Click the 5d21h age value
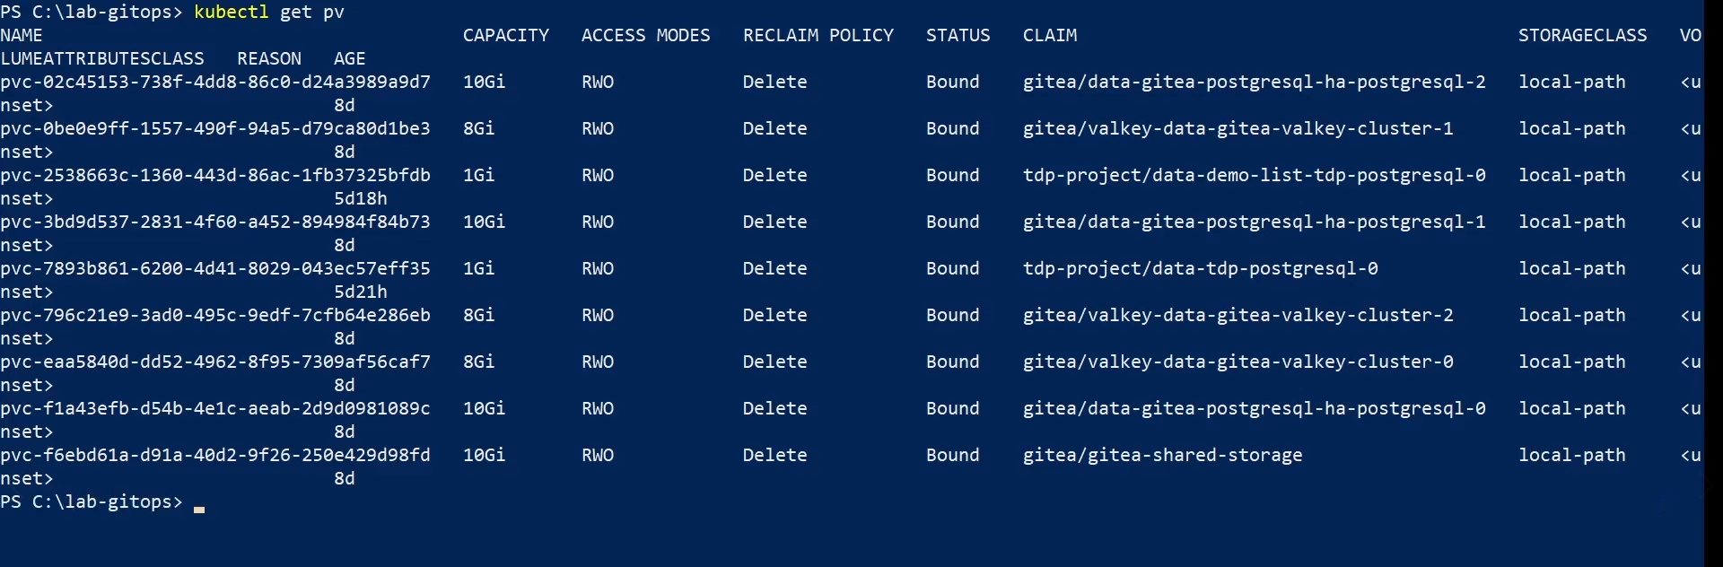This screenshot has width=1723, height=567. [360, 292]
